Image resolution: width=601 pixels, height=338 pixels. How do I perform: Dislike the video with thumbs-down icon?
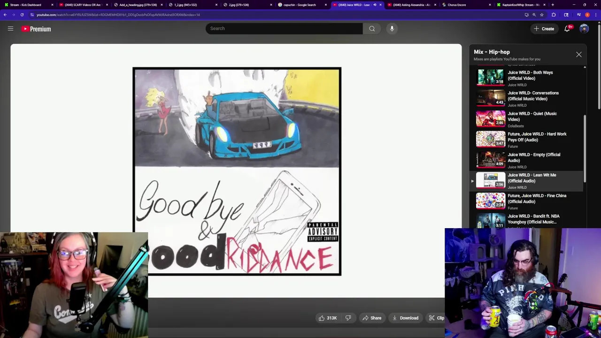(348, 318)
